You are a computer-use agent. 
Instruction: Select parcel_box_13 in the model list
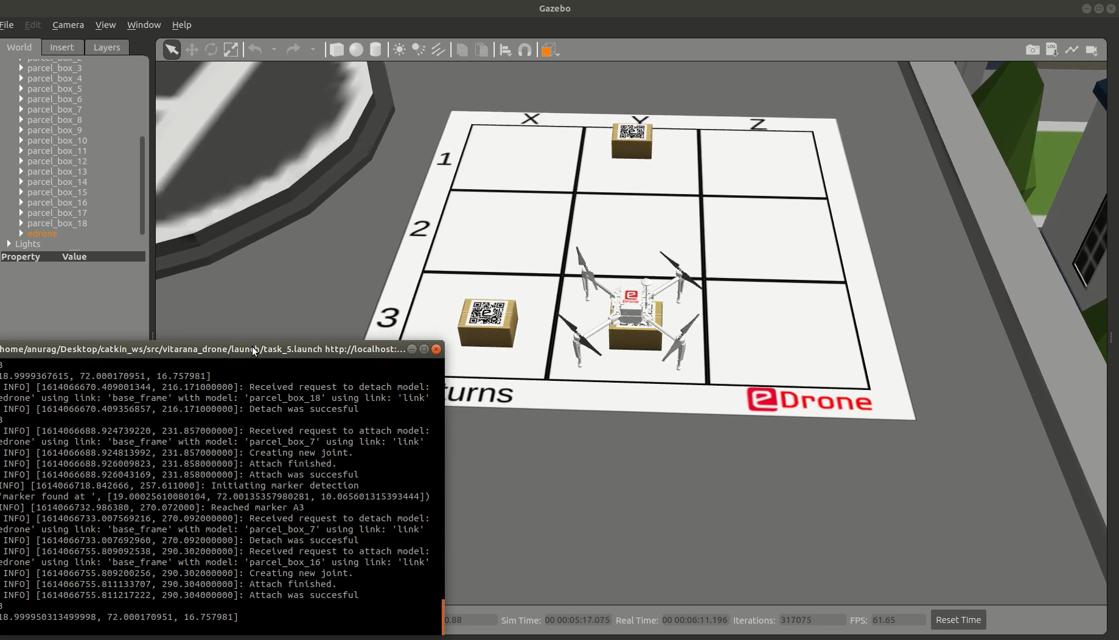coord(57,172)
